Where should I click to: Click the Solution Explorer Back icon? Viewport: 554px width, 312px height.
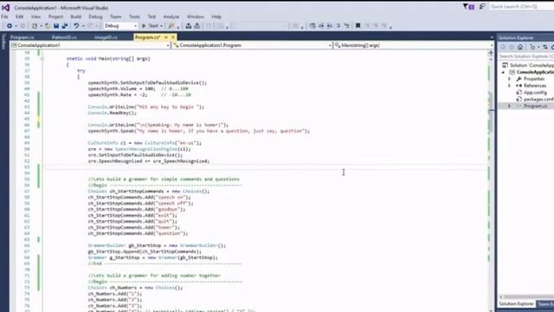pos(503,47)
